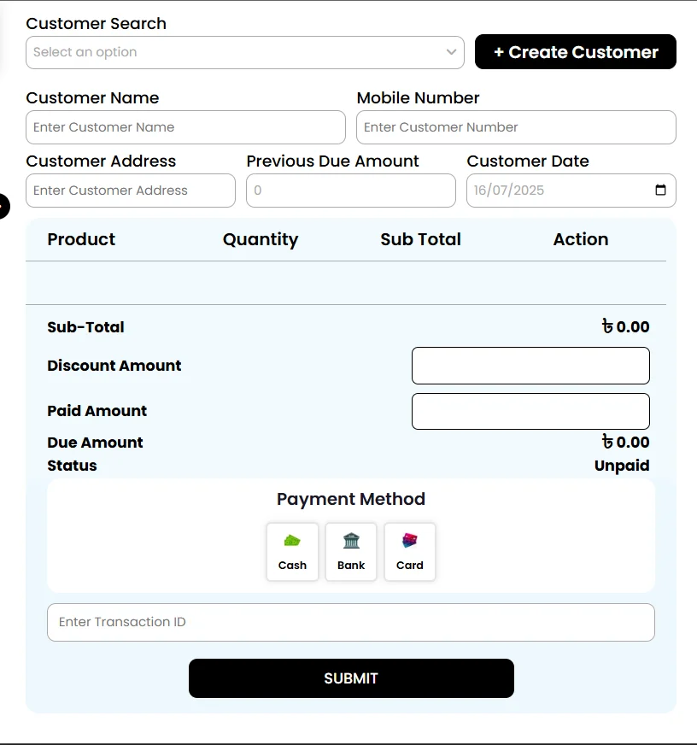697x745 pixels.
Task: Select Cash as the payment method
Action: [x=292, y=552]
